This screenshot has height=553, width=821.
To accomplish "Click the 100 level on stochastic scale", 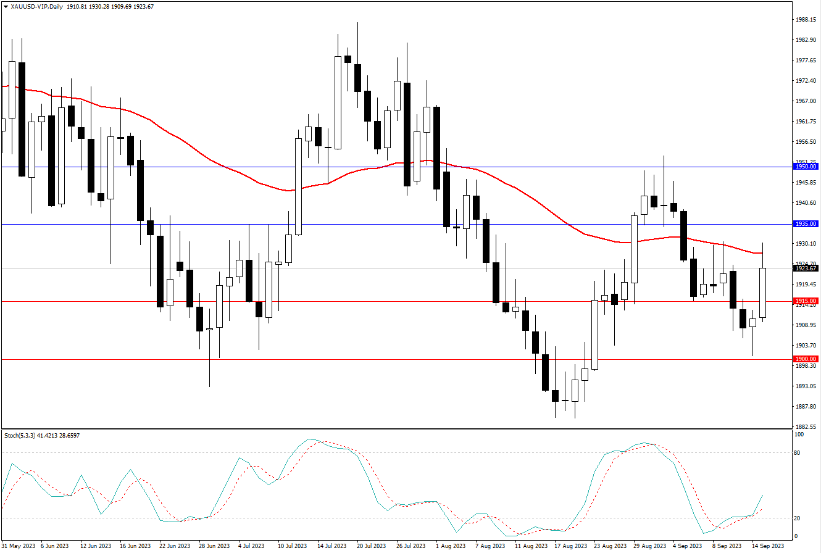I will click(798, 435).
